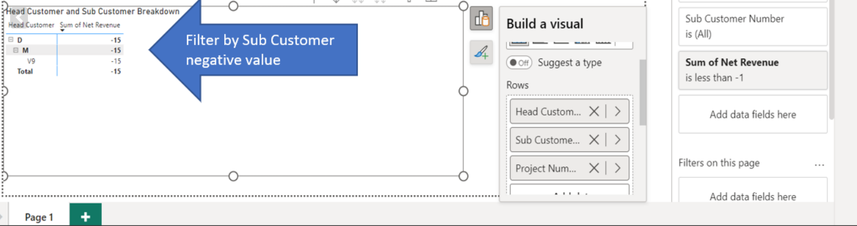
Task: Click the Sub Customer field pill in Rows
Action: (569, 140)
